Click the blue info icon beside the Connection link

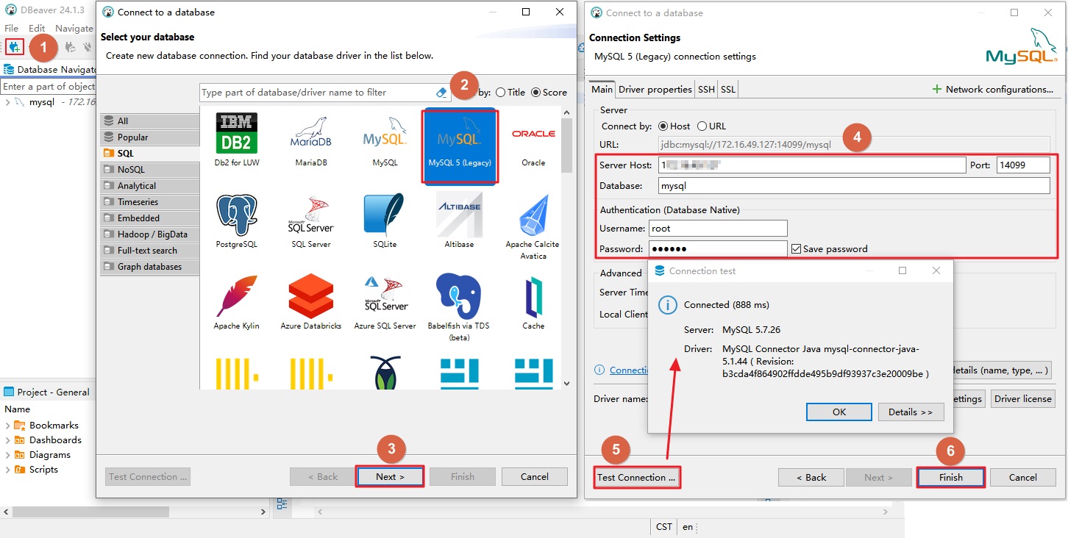(599, 370)
